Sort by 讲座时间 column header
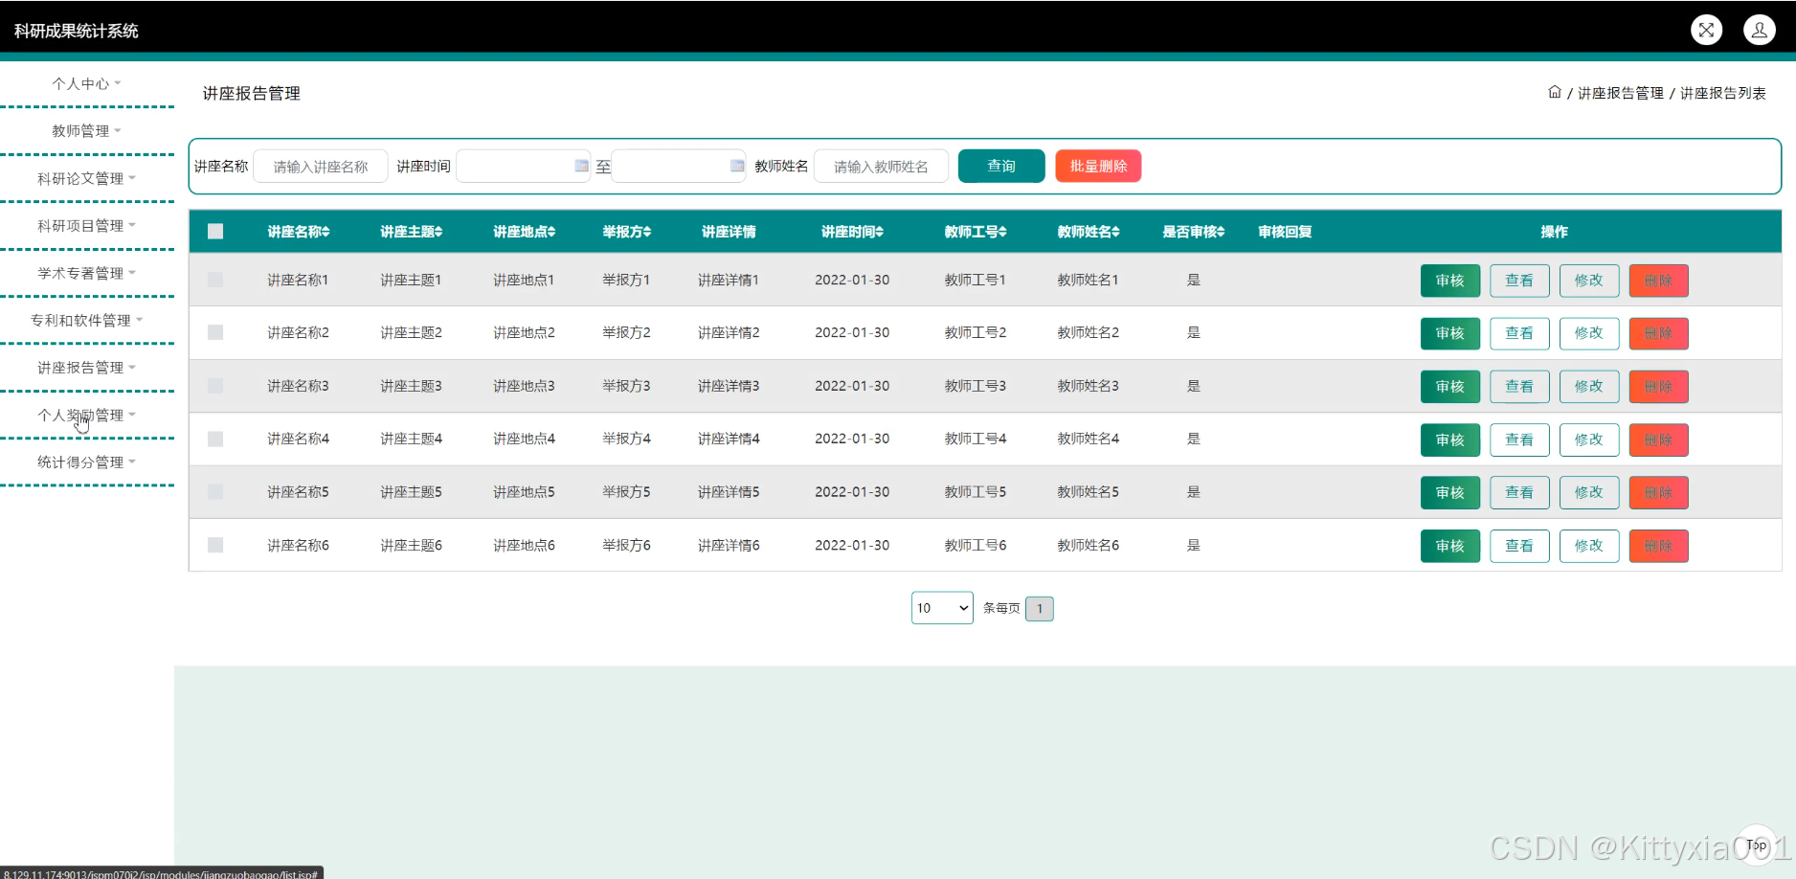The width and height of the screenshot is (1796, 879). pos(851,232)
